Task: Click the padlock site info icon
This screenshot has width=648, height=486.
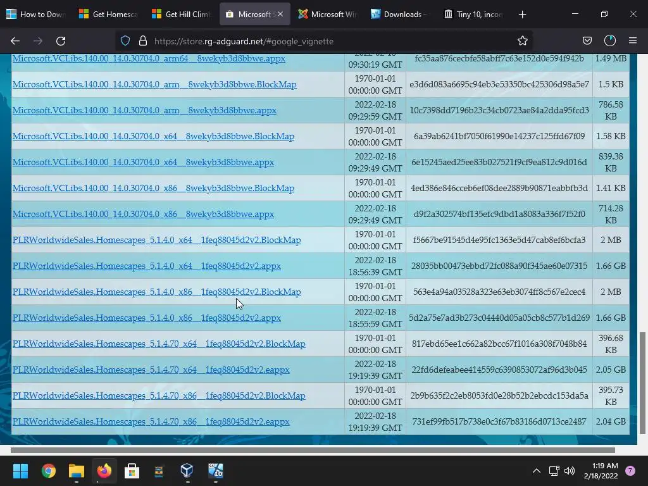Action: (143, 40)
